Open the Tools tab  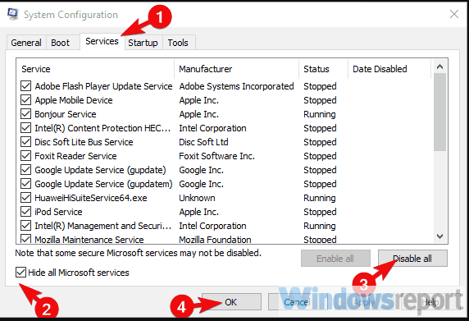(178, 43)
